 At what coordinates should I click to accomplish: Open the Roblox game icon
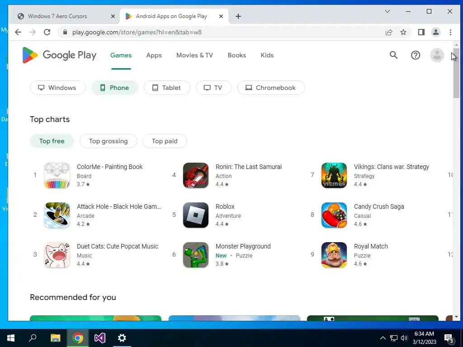(x=195, y=215)
